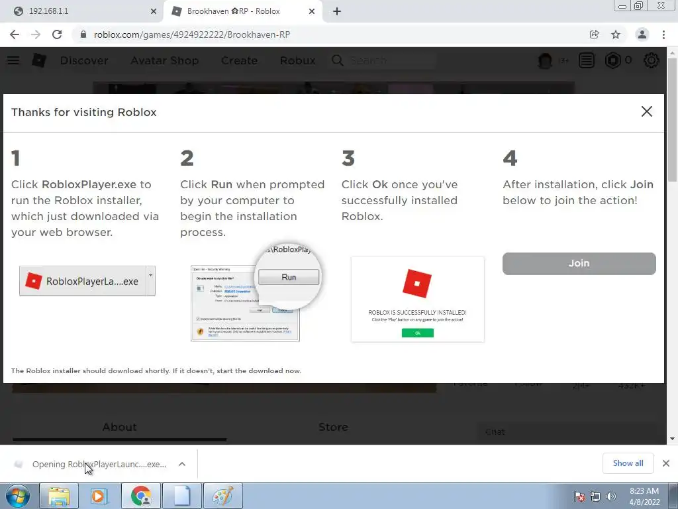
Task: Open the Roblox settings gear
Action: [x=652, y=60]
